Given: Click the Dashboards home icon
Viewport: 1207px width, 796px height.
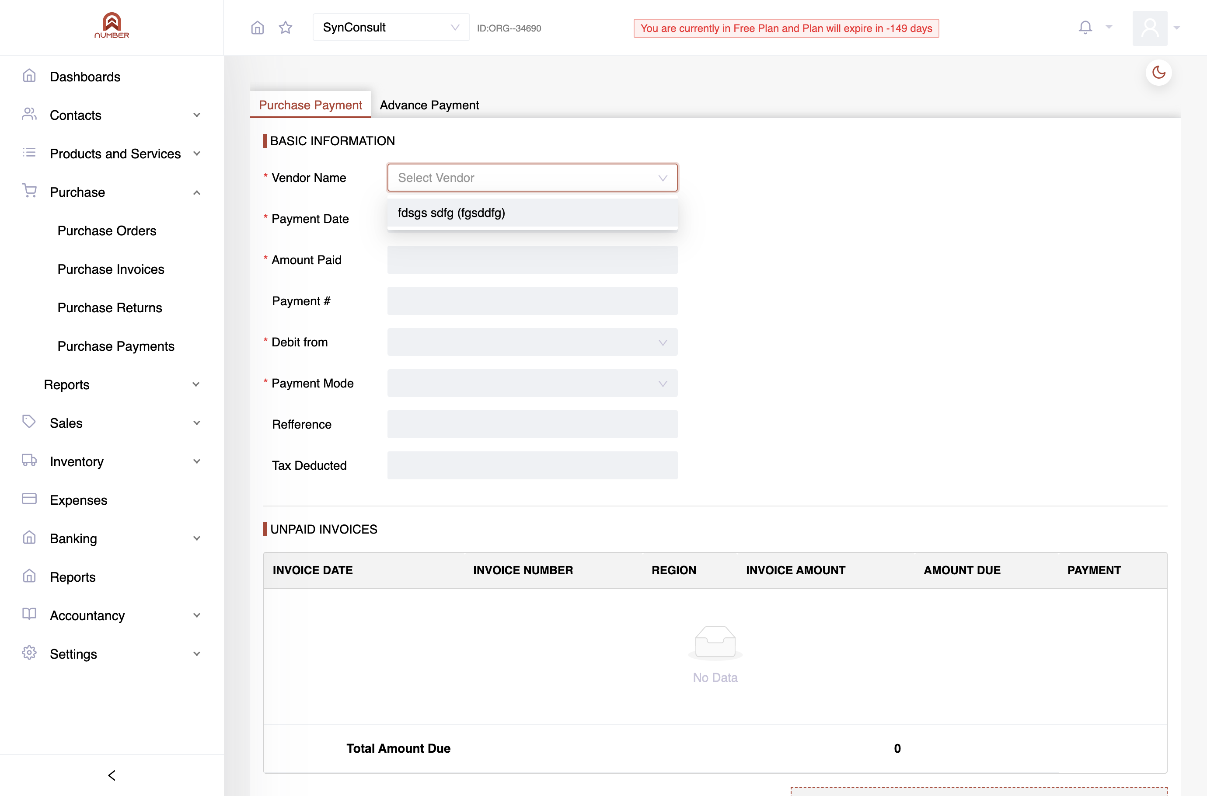Looking at the screenshot, I should pos(29,76).
